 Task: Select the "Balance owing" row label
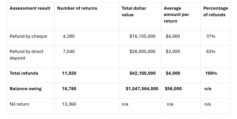[x=26, y=89]
